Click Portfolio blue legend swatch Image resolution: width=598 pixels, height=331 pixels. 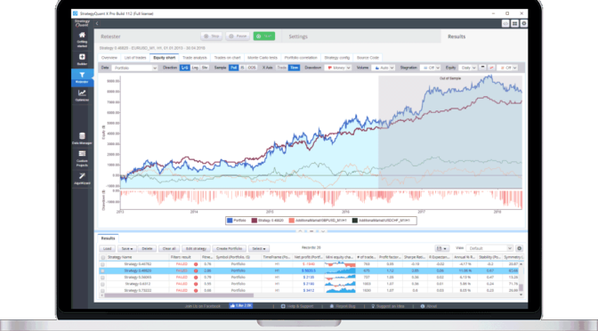[230, 221]
